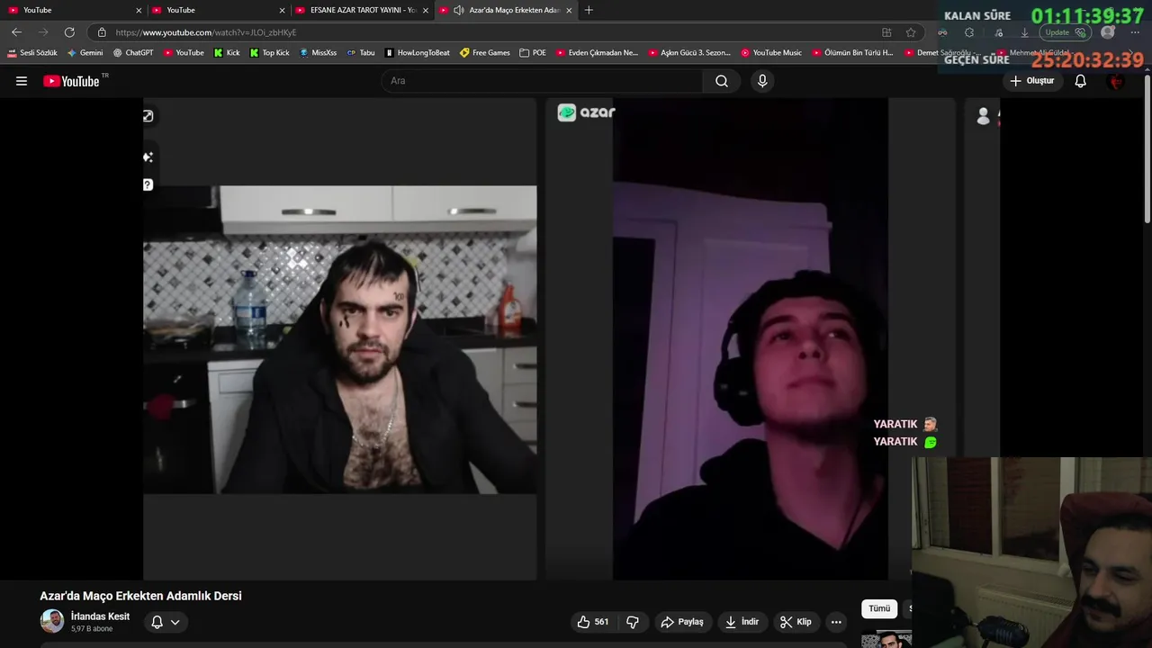Image resolution: width=1152 pixels, height=648 pixels.
Task: Click the fullscreen expand icon in video
Action: click(148, 116)
